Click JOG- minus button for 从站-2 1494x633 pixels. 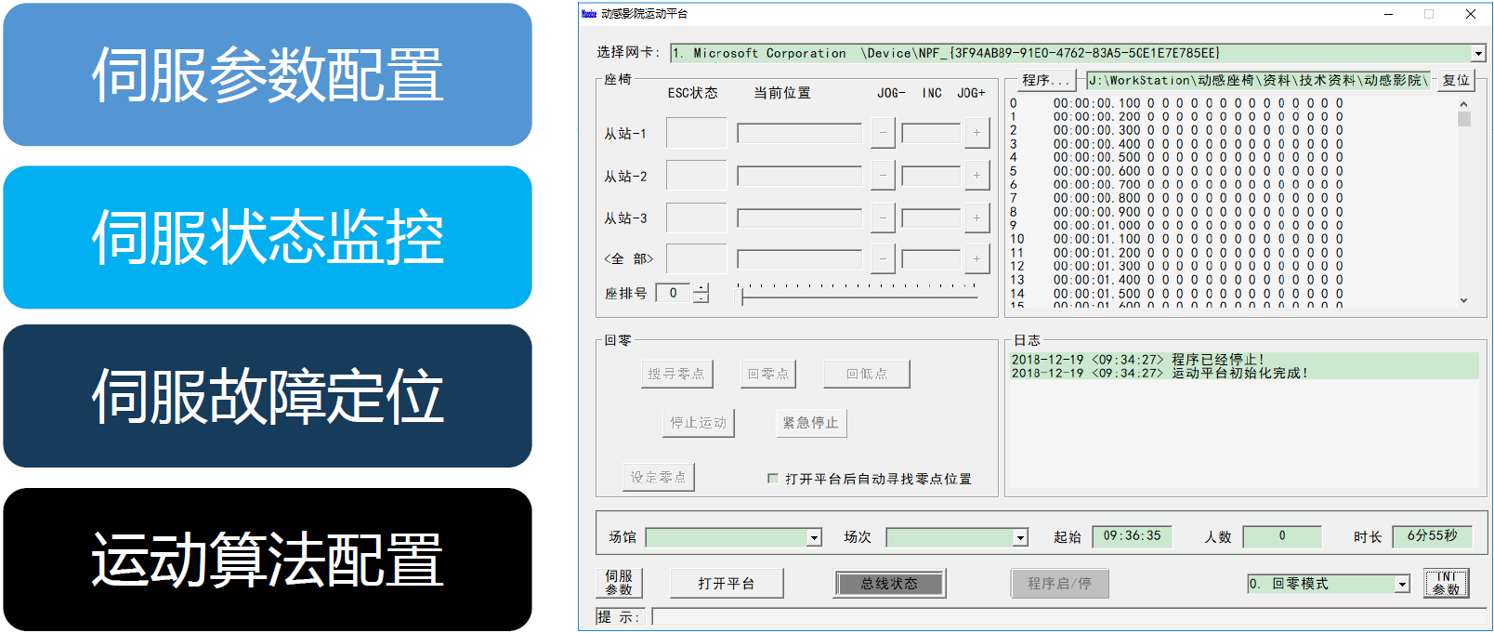click(x=883, y=175)
